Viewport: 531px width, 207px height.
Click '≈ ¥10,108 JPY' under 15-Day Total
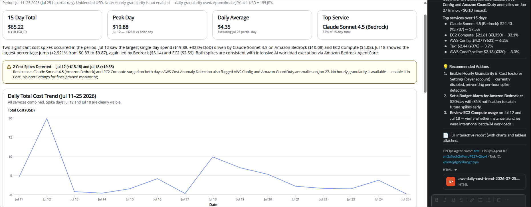pos(17,32)
